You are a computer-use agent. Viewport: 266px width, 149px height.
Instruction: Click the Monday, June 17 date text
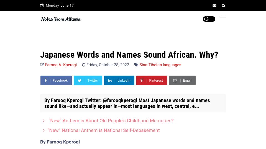click(x=60, y=6)
